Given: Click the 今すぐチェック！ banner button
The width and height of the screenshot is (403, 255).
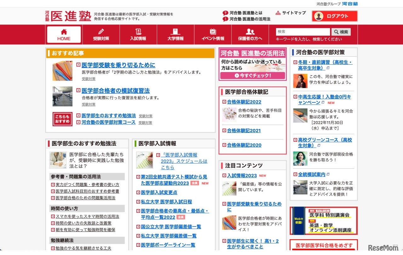Looking at the screenshot, I should [x=253, y=76].
